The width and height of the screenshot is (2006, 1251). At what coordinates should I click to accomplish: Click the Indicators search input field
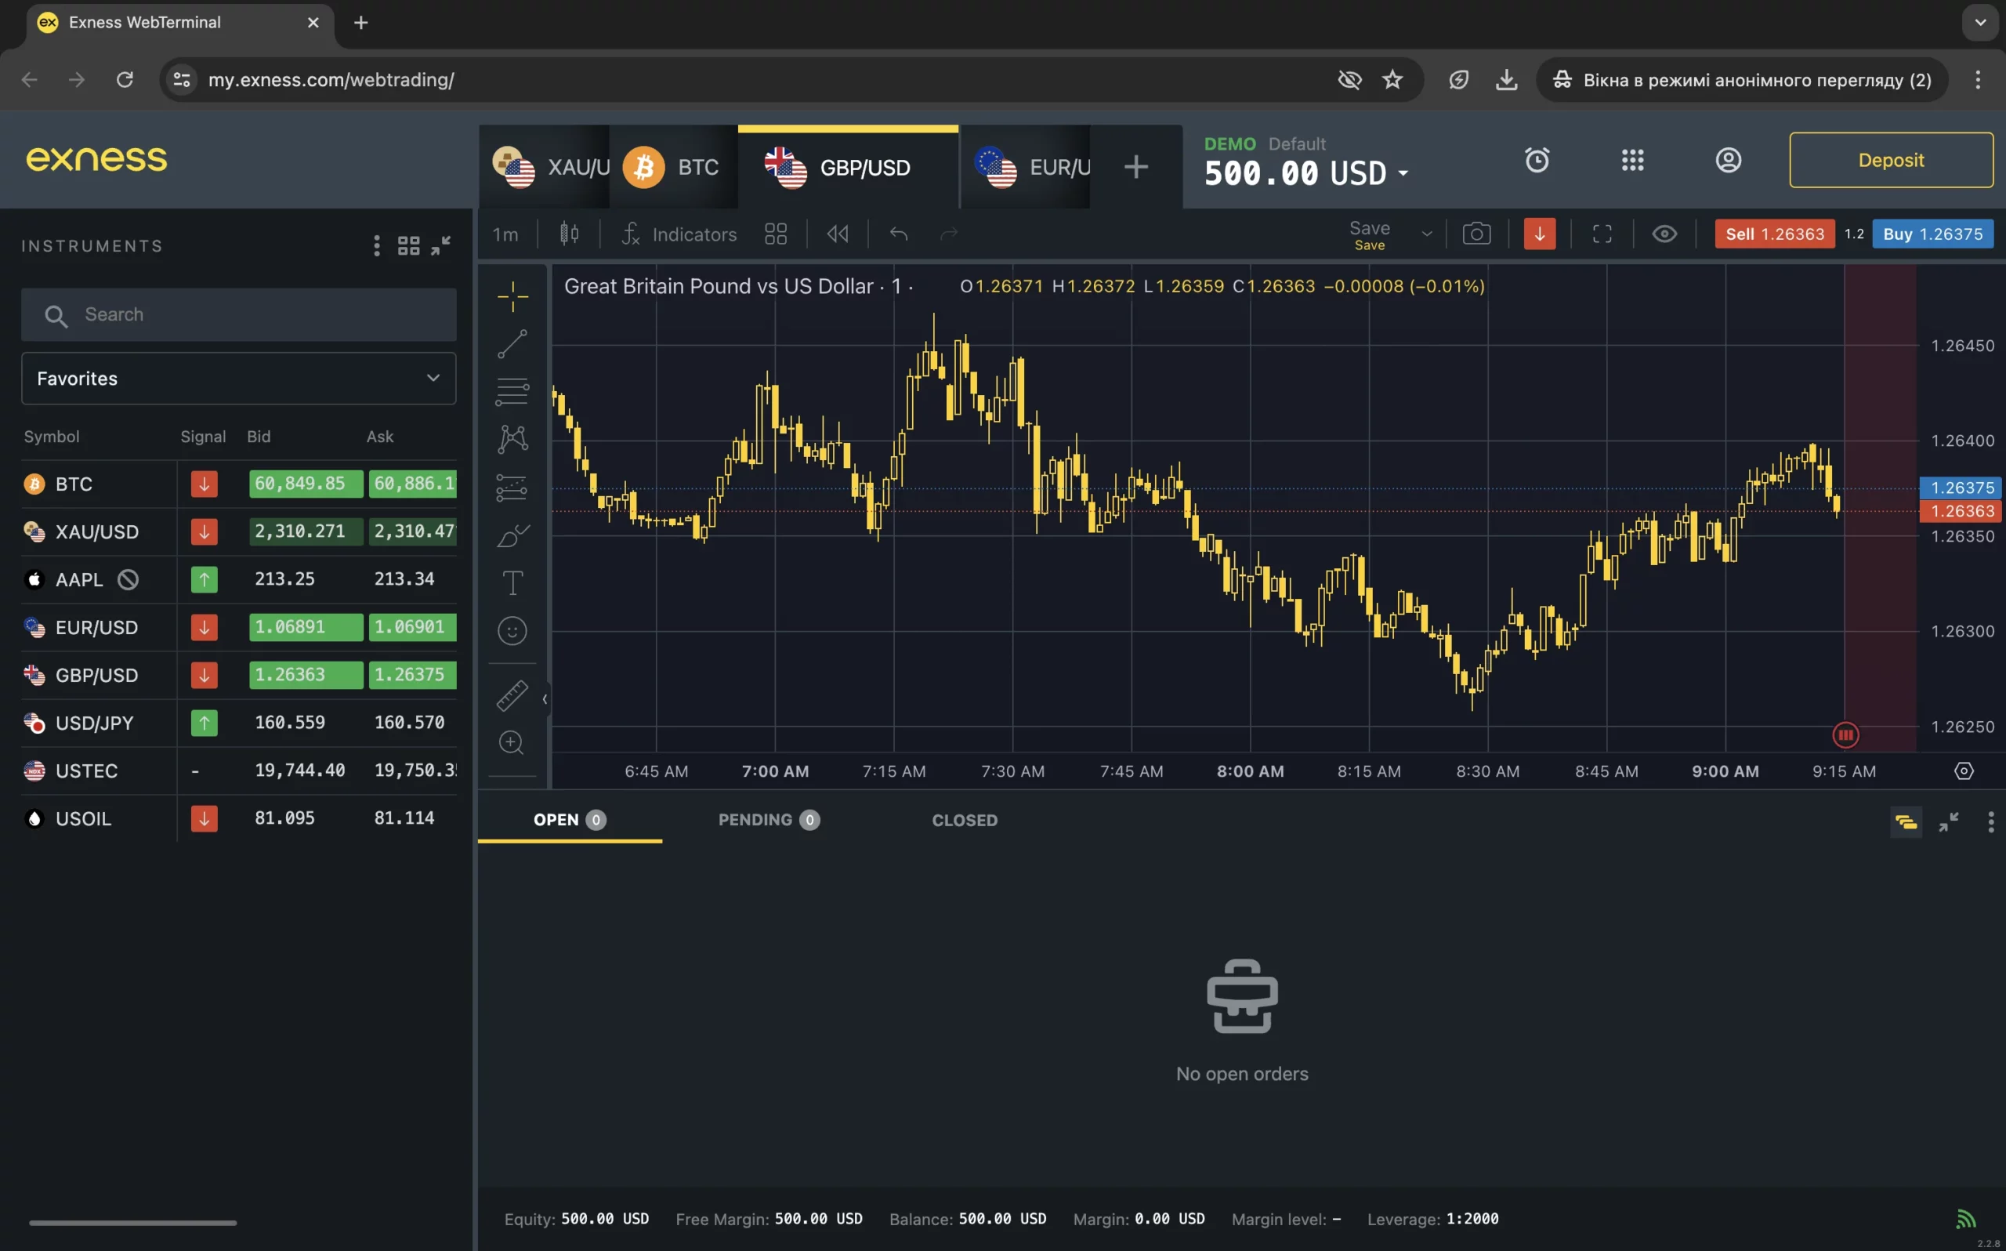coord(694,234)
